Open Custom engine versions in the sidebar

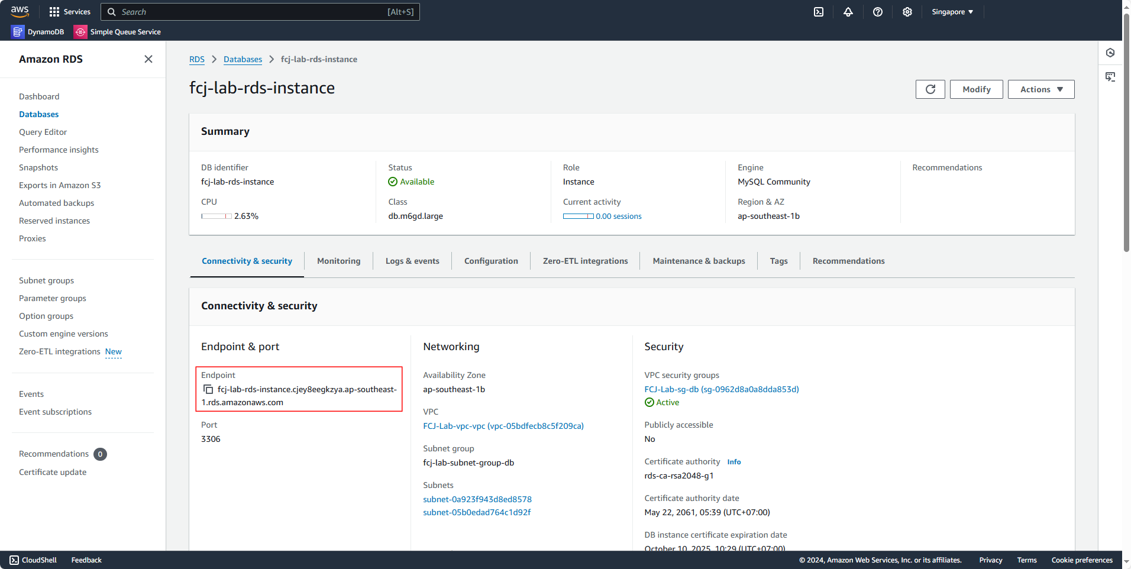(x=64, y=334)
